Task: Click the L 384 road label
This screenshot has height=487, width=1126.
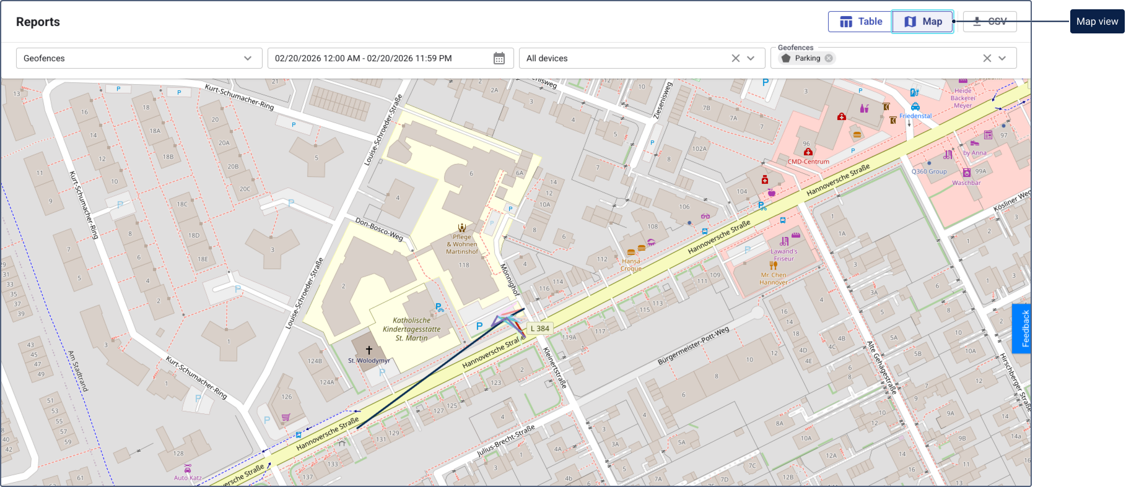Action: pyautogui.click(x=539, y=329)
